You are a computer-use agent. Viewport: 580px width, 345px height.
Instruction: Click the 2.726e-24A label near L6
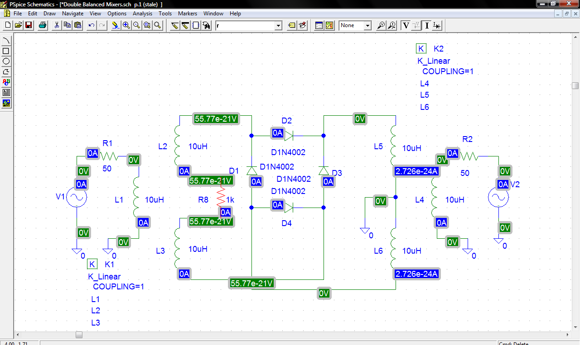[x=417, y=274]
